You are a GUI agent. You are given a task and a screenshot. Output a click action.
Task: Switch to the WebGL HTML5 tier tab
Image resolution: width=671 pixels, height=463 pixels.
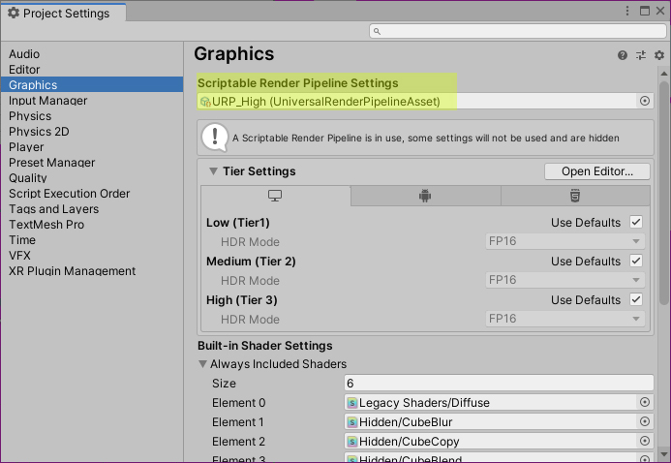[575, 196]
